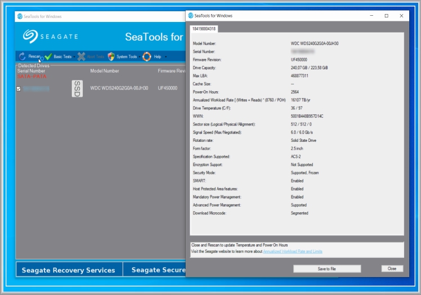The height and width of the screenshot is (295, 421).
Task: Open the System Tools menu label
Action: 127,57
